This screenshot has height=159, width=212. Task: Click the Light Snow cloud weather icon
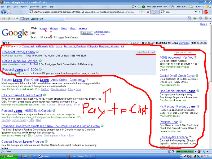pos(171,6)
